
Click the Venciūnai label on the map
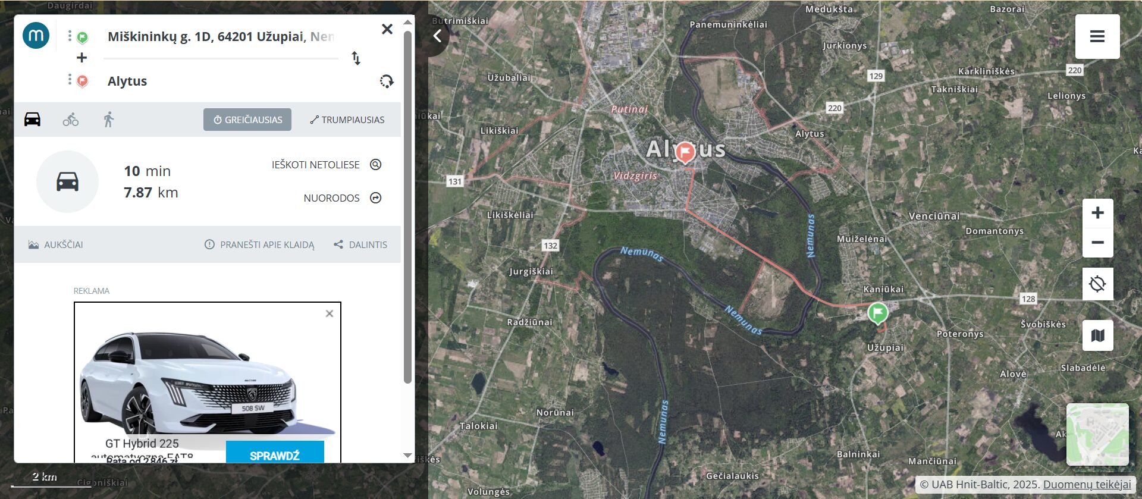[x=934, y=216]
